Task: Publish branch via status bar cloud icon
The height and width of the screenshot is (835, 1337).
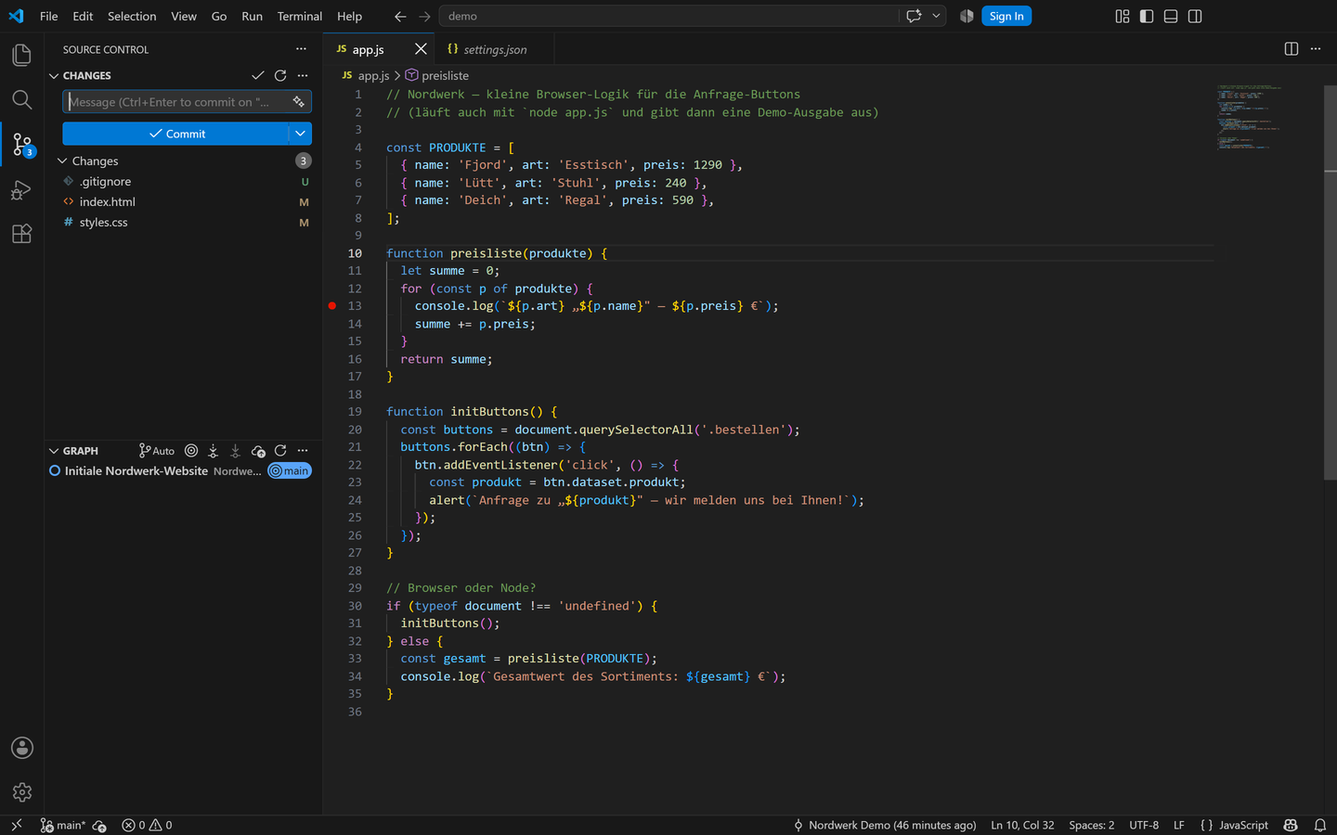Action: (x=99, y=825)
